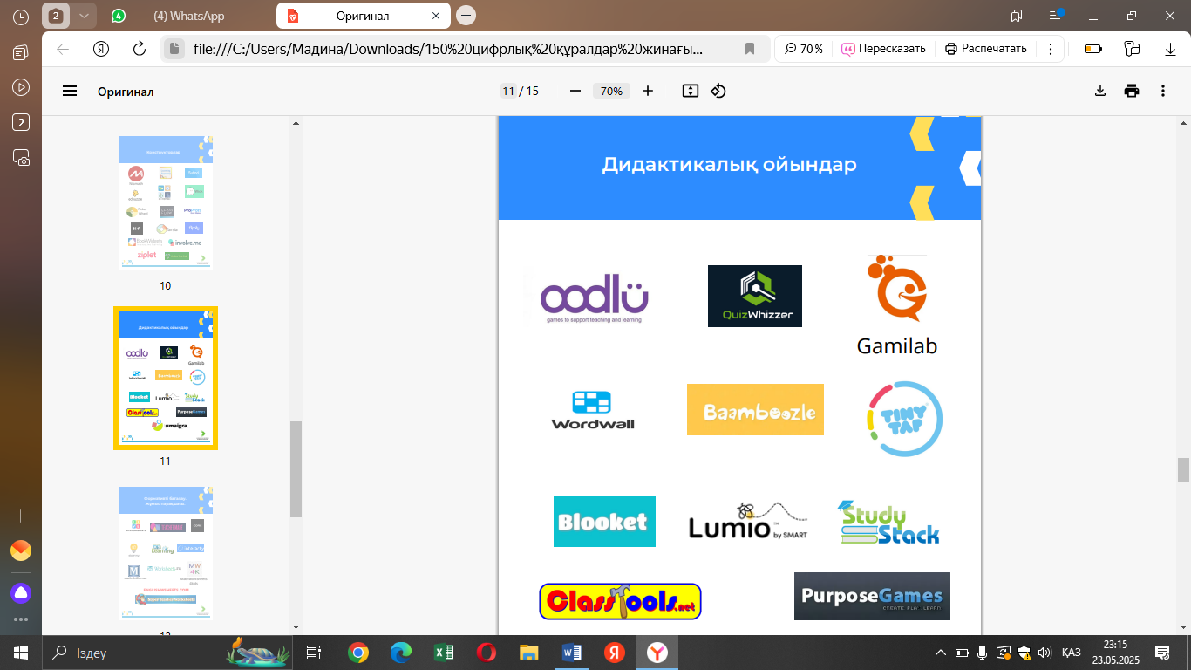Download the PDF file

pos(1100,91)
